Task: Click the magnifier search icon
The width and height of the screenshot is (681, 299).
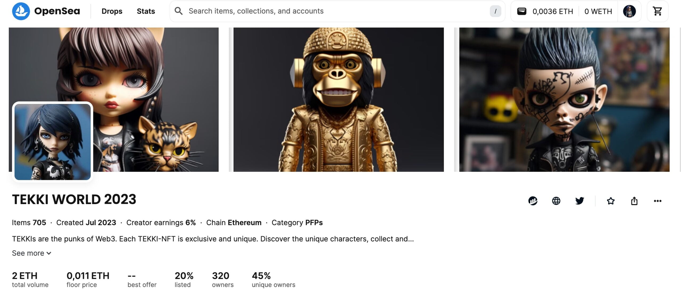Action: 178,11
